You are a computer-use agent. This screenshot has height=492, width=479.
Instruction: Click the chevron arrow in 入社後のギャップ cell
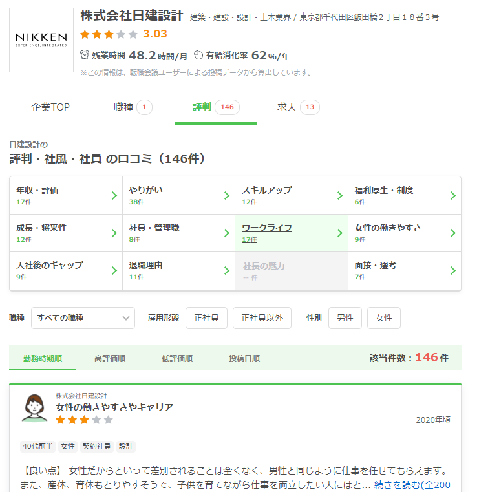pos(114,270)
